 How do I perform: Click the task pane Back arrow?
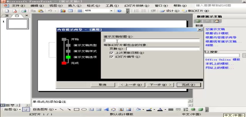[x=198, y=21]
